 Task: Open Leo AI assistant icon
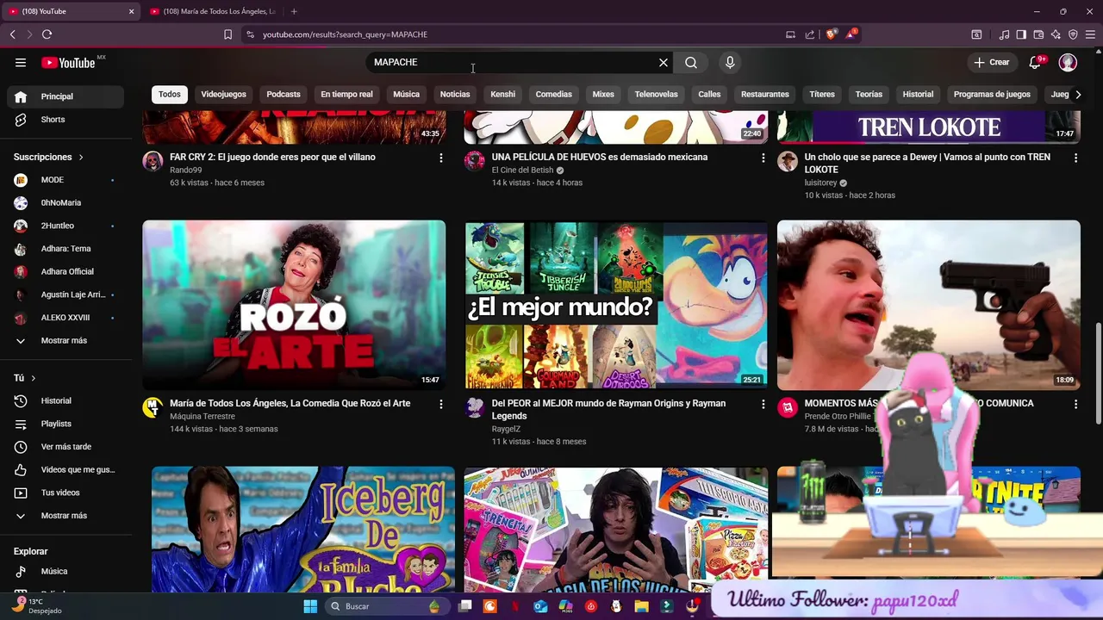click(1056, 34)
